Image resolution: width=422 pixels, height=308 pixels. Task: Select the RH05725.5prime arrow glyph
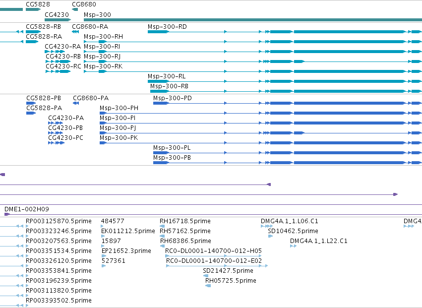pos(208,286)
